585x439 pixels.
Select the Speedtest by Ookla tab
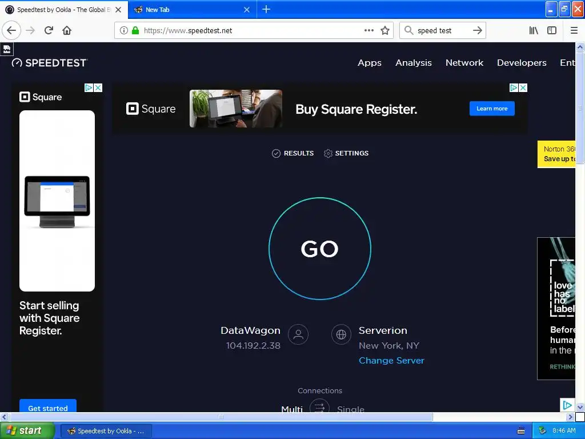[64, 10]
